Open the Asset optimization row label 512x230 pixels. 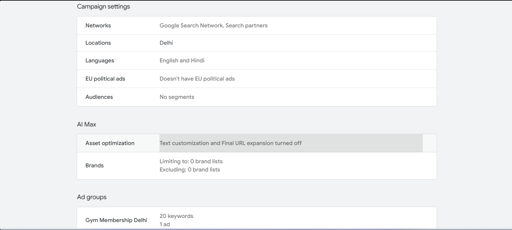pyautogui.click(x=110, y=143)
